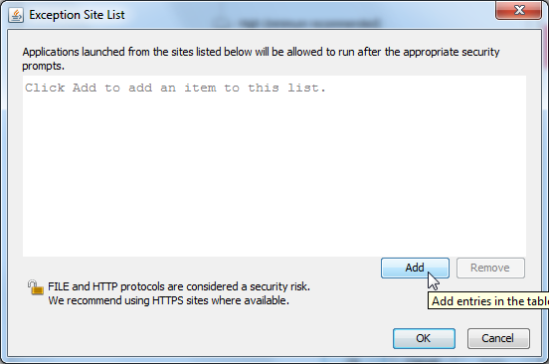Click Add to create a new site entry
Viewport: 549px width, 364px height.
[x=415, y=268]
